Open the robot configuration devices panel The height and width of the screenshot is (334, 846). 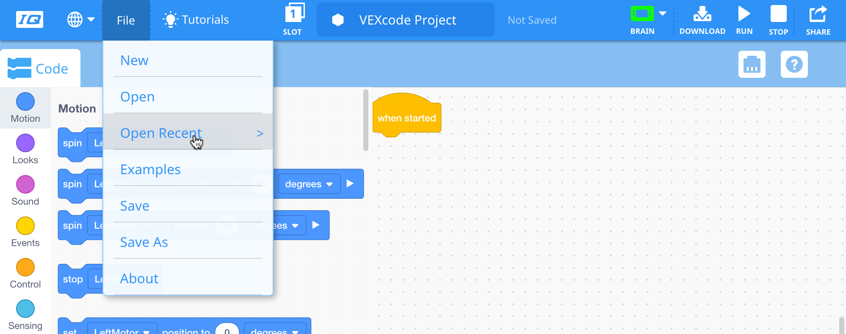click(752, 64)
